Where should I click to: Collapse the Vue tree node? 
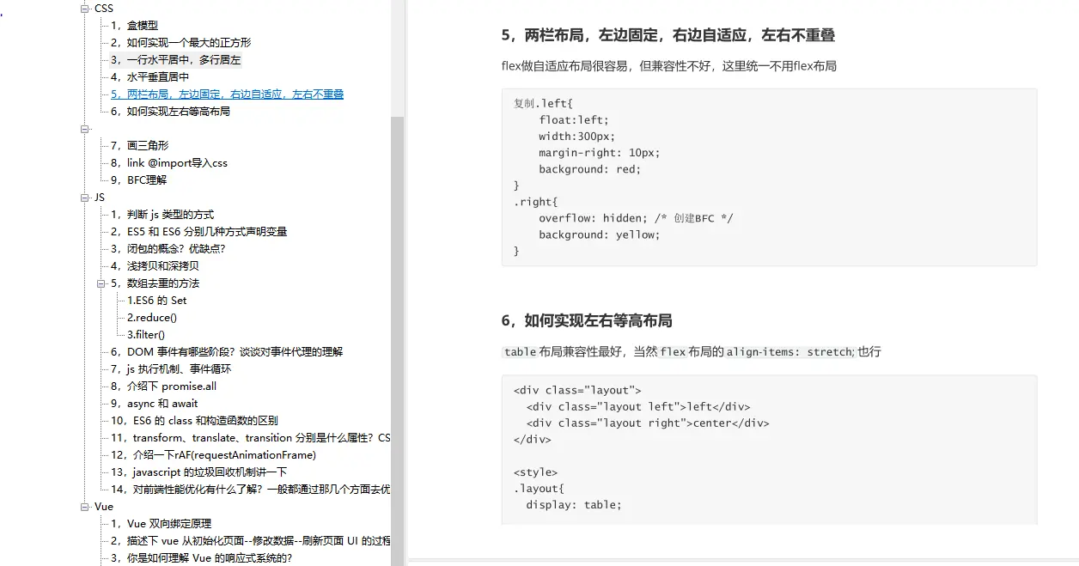[x=85, y=507]
